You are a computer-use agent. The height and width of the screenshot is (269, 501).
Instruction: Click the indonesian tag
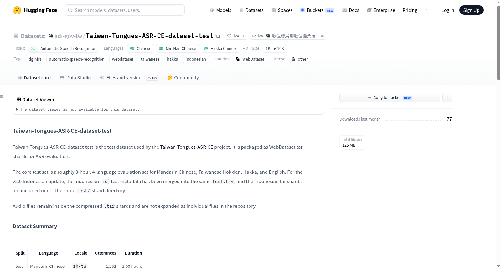(196, 59)
